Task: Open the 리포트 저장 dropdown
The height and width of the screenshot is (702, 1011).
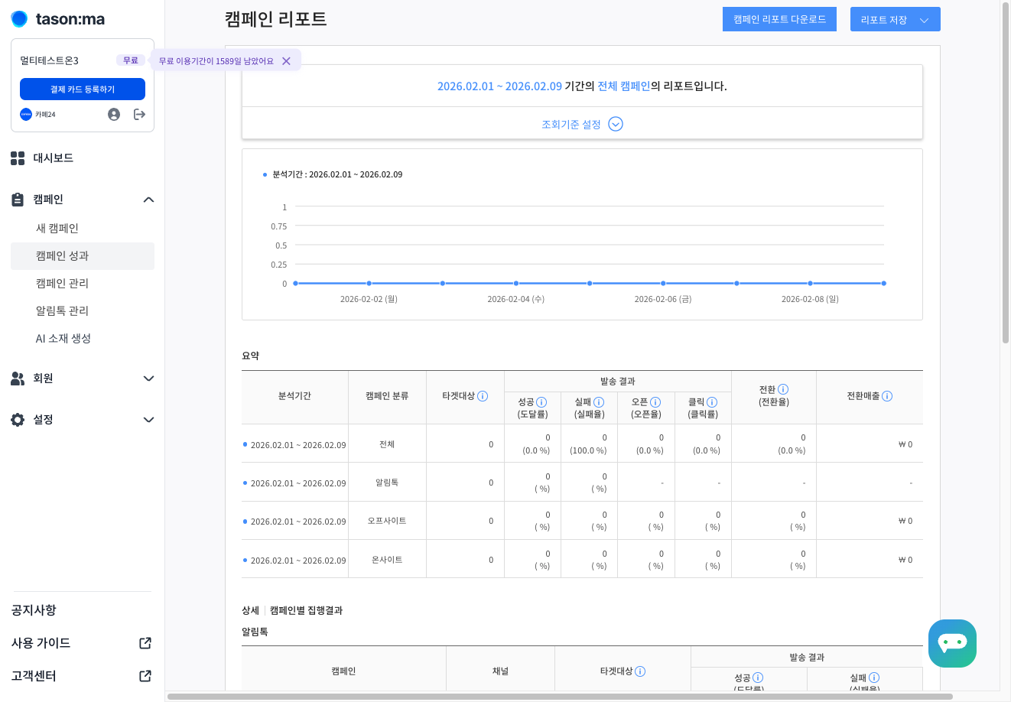Action: click(895, 20)
